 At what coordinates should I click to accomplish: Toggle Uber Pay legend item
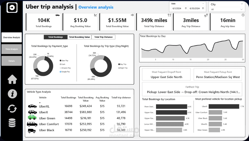click(x=64, y=61)
